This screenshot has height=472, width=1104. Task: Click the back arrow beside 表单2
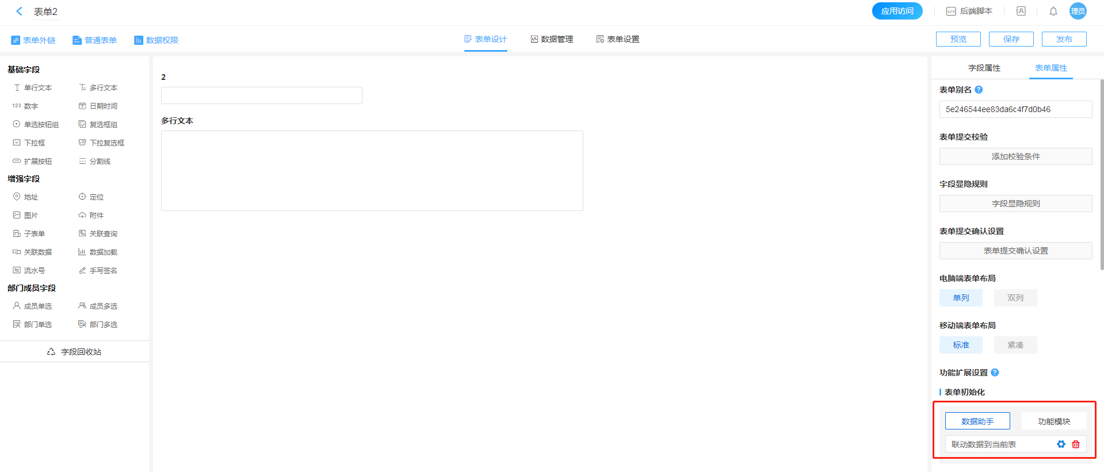tap(19, 11)
